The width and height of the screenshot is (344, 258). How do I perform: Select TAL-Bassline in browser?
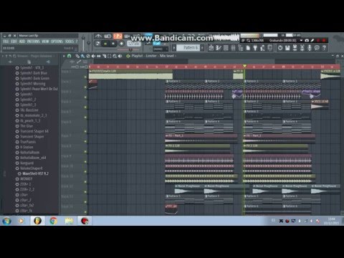[29, 110]
